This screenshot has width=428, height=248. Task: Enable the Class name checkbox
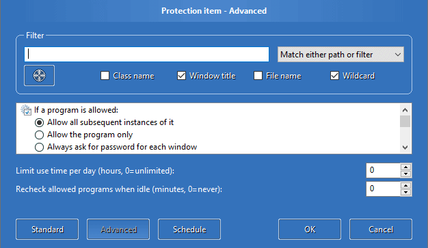105,76
